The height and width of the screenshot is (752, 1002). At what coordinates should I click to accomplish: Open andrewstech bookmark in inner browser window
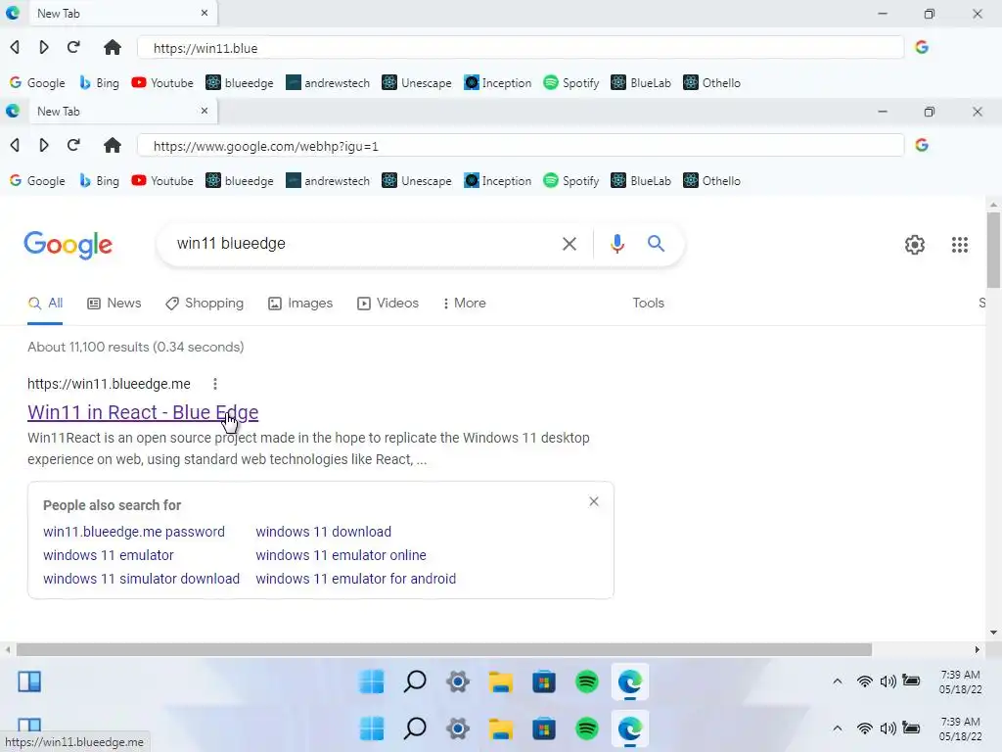click(328, 181)
